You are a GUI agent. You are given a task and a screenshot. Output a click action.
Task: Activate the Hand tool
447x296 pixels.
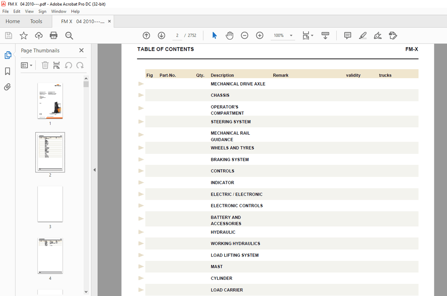(230, 35)
